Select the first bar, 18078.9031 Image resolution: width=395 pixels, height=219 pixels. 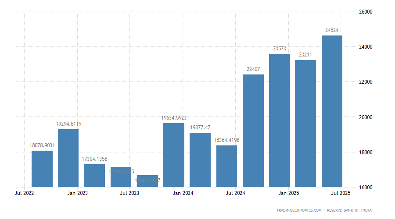[42, 169]
